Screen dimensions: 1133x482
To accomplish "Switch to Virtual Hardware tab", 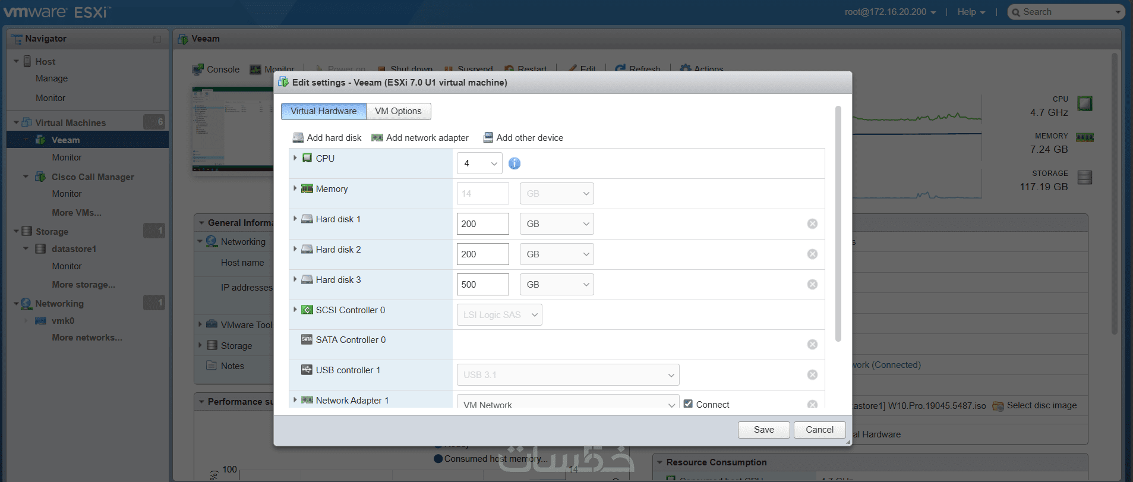I will pos(324,111).
